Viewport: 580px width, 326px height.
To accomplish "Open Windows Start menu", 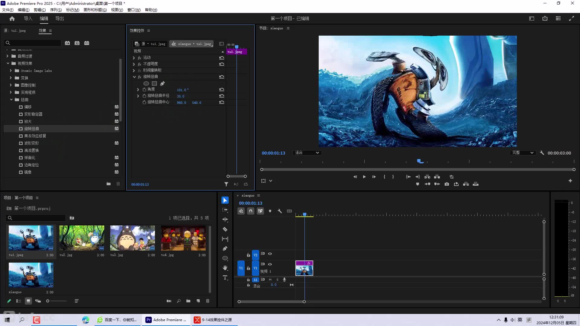I will 7,320.
